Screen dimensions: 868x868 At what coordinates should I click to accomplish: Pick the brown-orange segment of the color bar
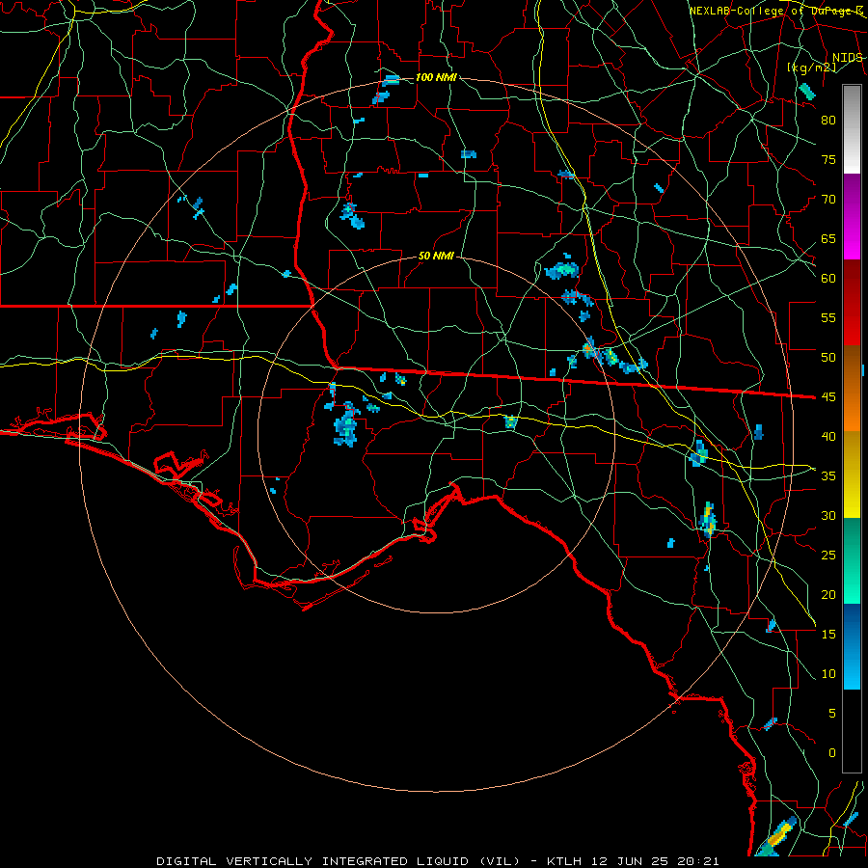[852, 389]
